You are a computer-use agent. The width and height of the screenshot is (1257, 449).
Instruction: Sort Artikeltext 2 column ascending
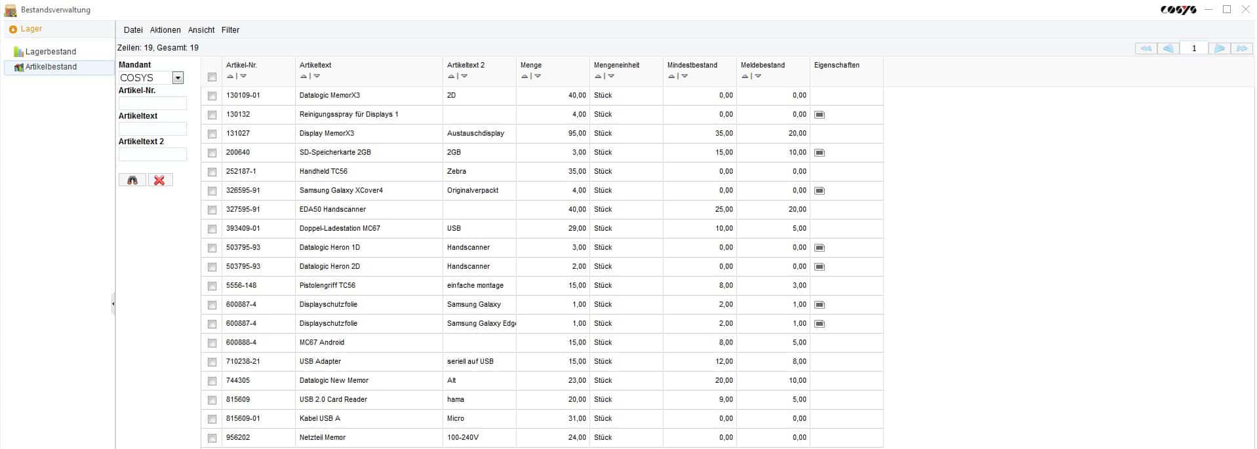(x=451, y=76)
